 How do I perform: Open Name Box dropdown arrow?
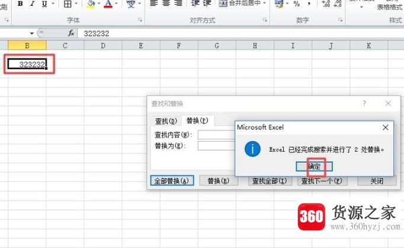pyautogui.click(x=31, y=34)
